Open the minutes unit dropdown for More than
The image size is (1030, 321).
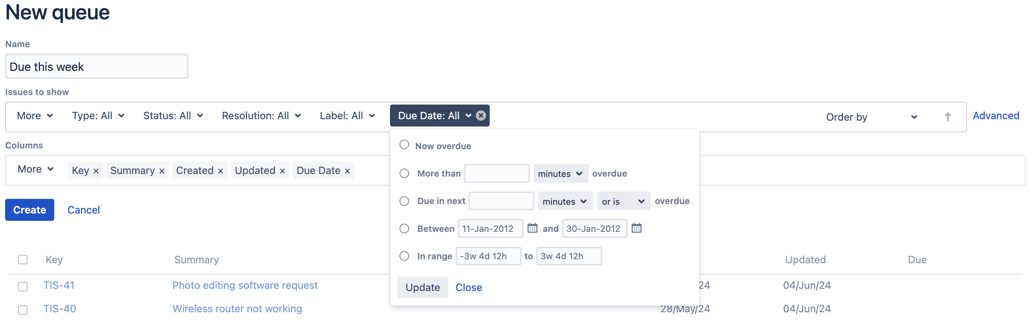(x=560, y=173)
